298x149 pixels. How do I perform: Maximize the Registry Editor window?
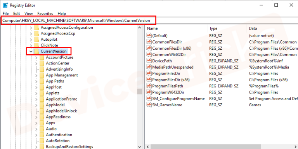[x=276, y=5]
